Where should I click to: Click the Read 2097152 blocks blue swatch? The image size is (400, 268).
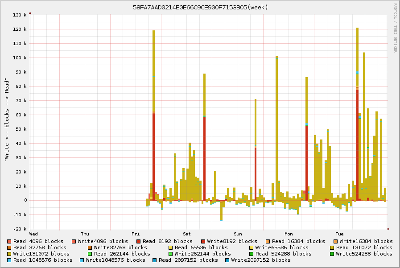(x=155, y=260)
